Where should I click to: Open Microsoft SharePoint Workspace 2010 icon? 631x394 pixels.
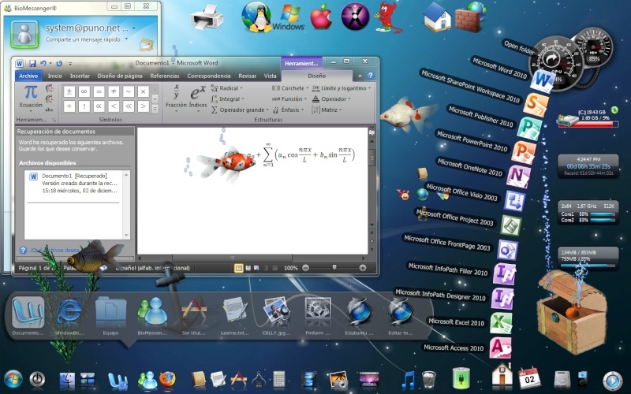pyautogui.click(x=536, y=104)
